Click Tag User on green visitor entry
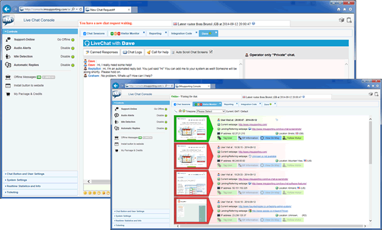382x230 pixels. pos(227,138)
